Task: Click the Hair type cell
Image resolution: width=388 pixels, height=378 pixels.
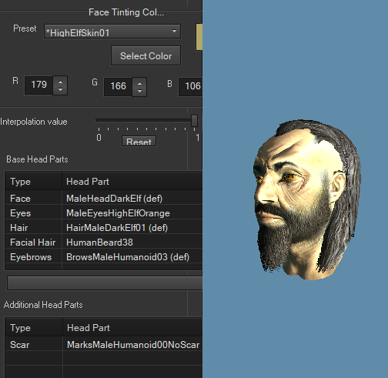Action: click(33, 228)
